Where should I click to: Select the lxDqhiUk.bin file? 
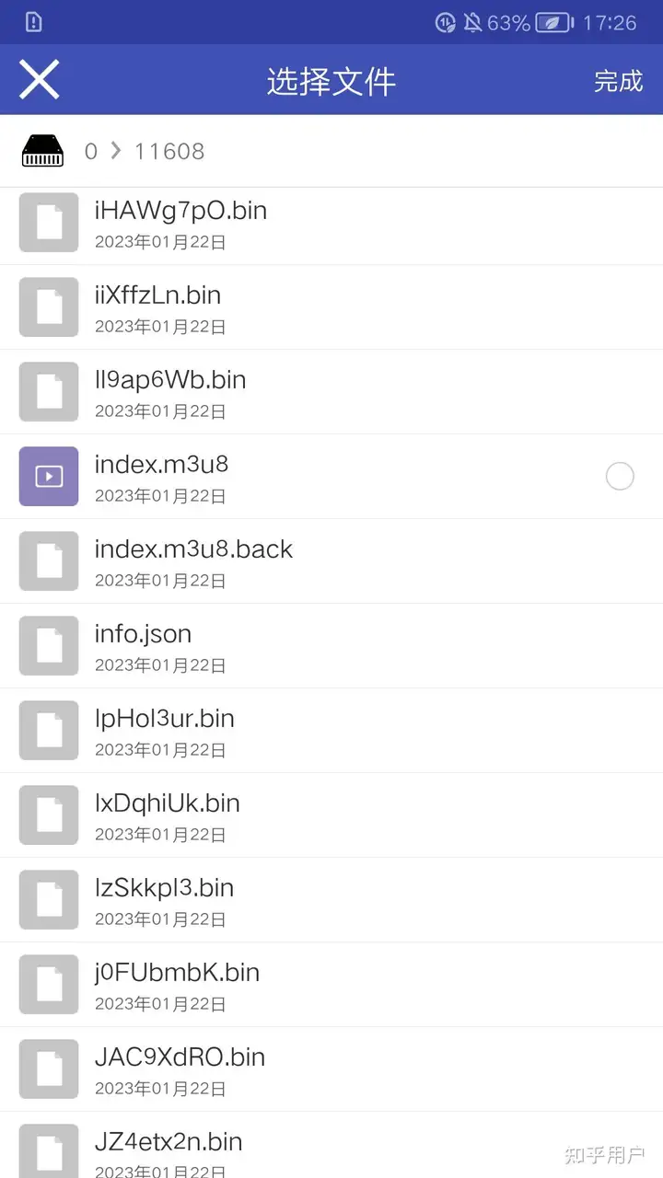pos(331,815)
